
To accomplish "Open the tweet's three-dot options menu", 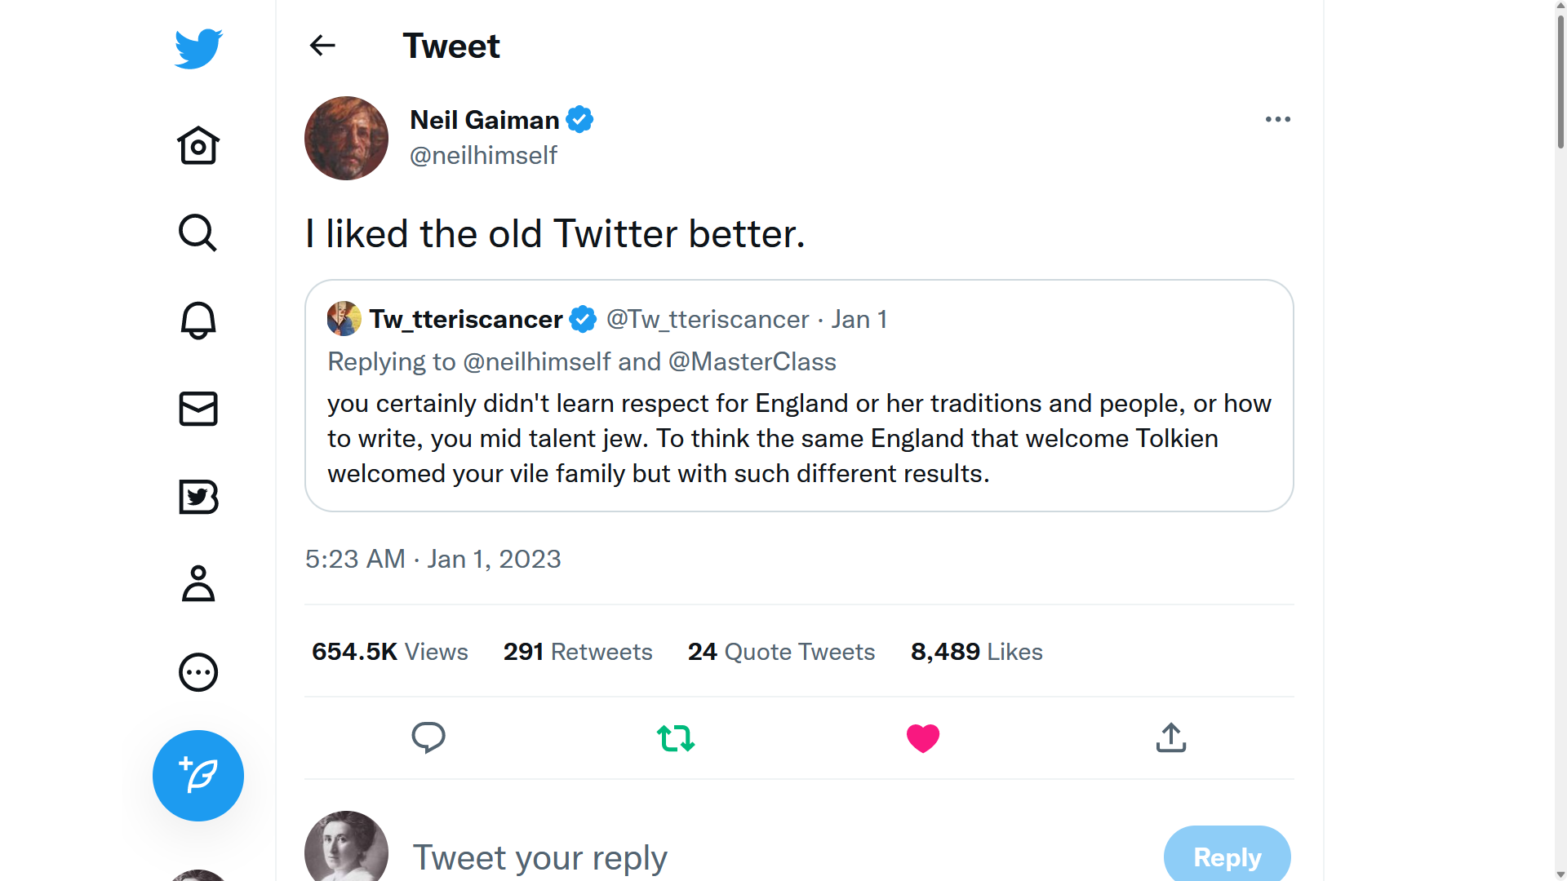I will click(x=1277, y=120).
